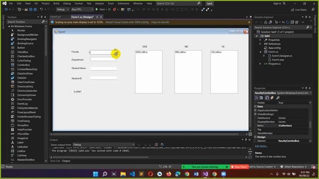The width and height of the screenshot is (319, 179).
Task: Open the File menu
Action: coord(11,3)
